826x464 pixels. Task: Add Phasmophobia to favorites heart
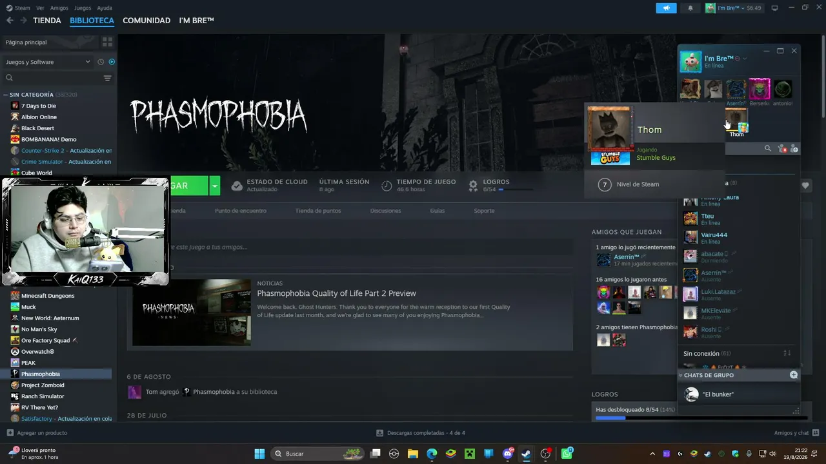pos(805,186)
